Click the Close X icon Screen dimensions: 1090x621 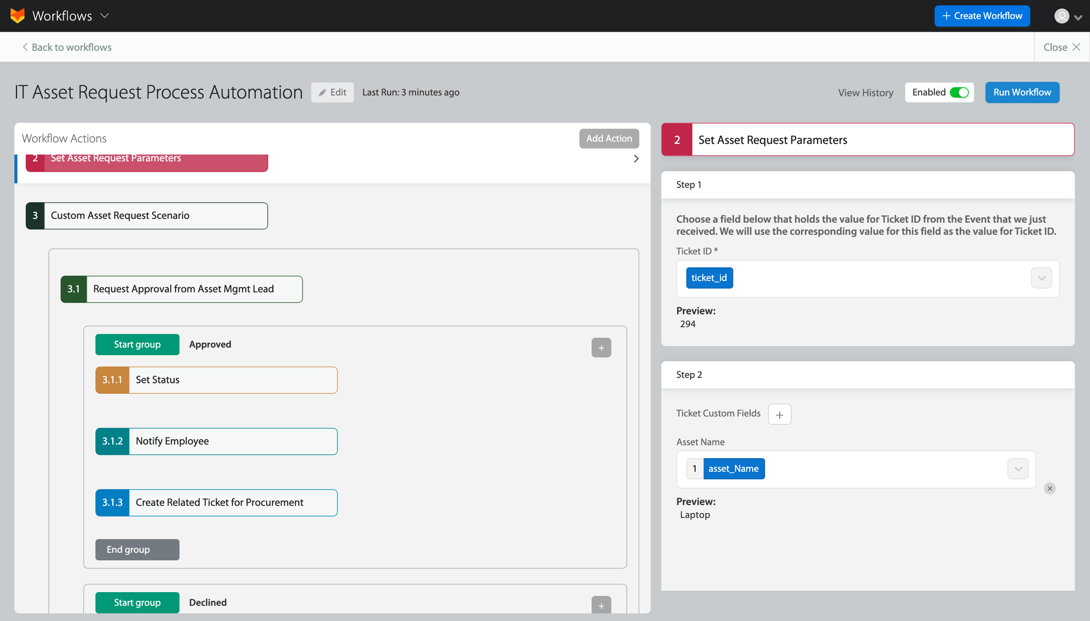pyautogui.click(x=1076, y=47)
